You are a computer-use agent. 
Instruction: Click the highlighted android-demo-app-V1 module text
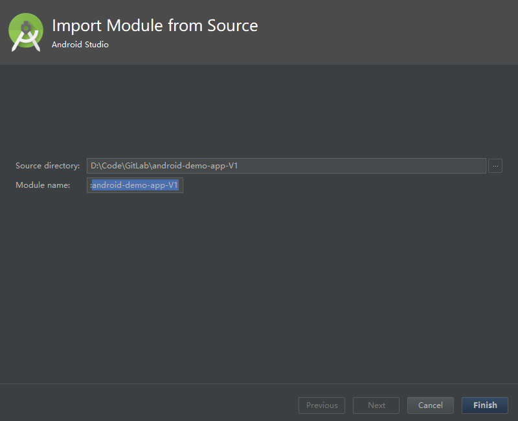tap(135, 185)
